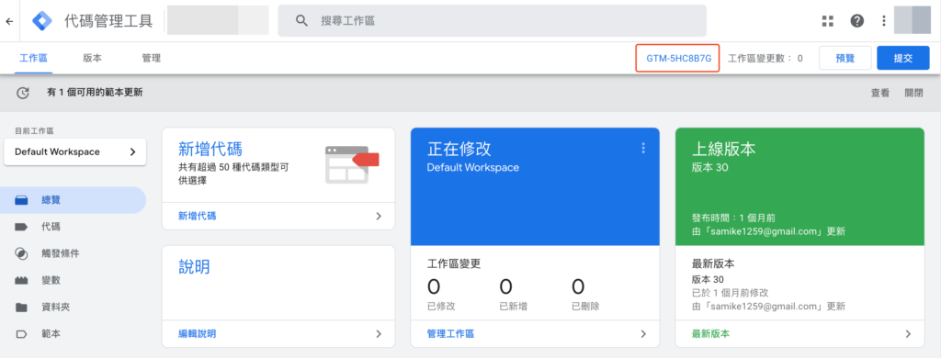
Task: Click the back arrow icon
Action: (9, 21)
